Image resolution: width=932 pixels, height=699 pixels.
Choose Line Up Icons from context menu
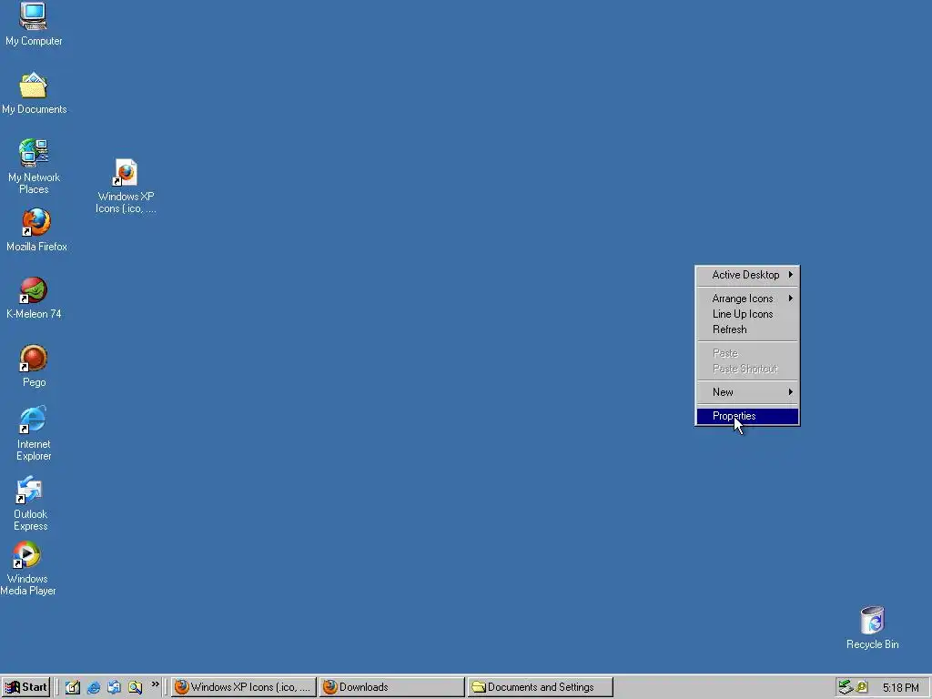click(747, 314)
